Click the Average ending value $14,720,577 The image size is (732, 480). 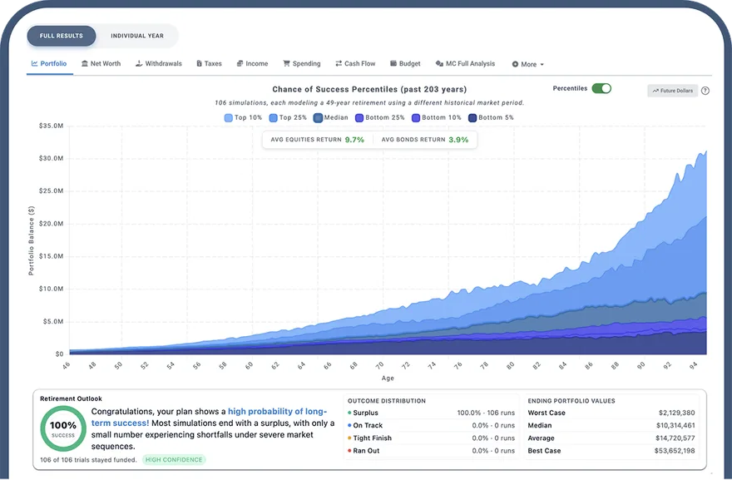point(675,438)
